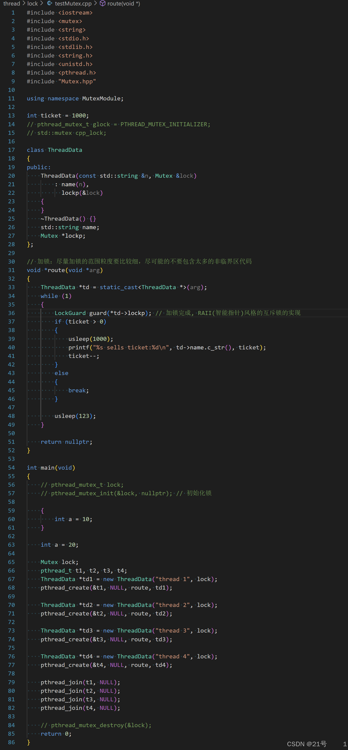Viewport: 348px width, 750px height.
Task: Click '#include <iostream>' line
Action: coord(60,13)
